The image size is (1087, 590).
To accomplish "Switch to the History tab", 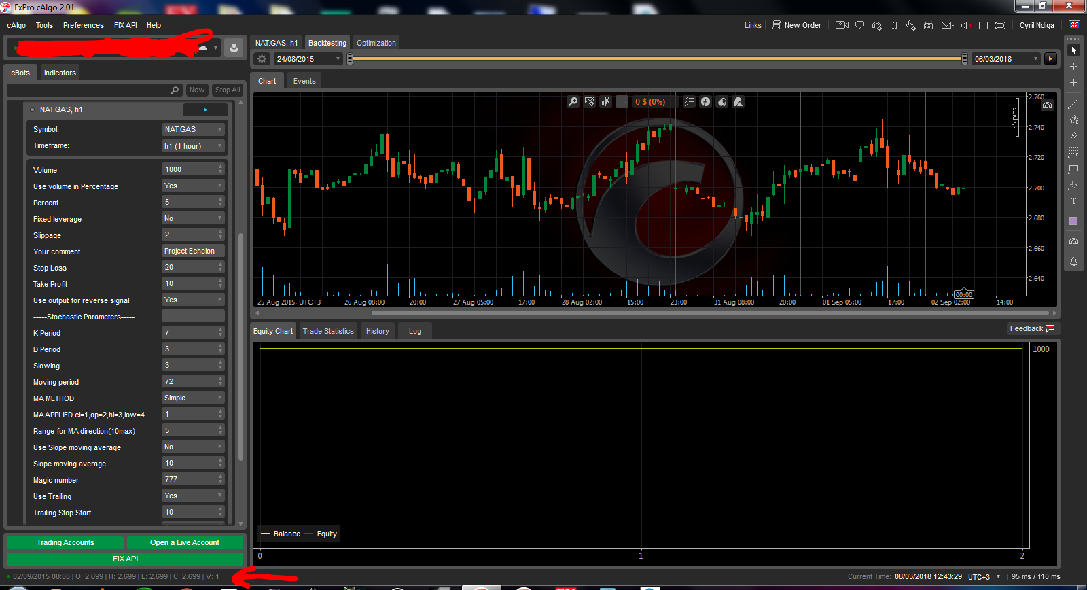I will coord(378,331).
